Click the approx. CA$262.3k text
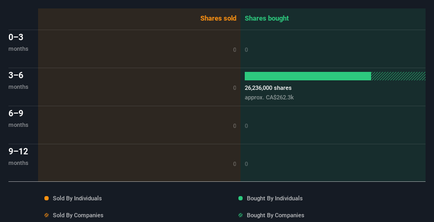 tap(269, 97)
